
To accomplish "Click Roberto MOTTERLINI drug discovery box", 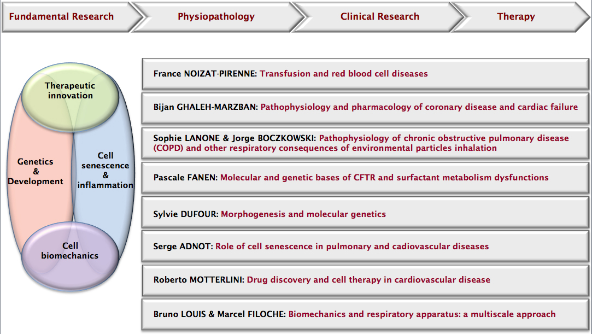I will (365, 280).
